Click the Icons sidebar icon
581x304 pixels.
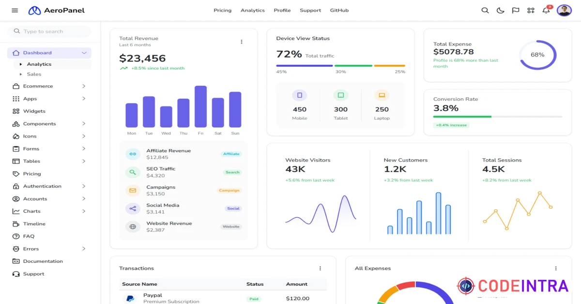coord(16,137)
